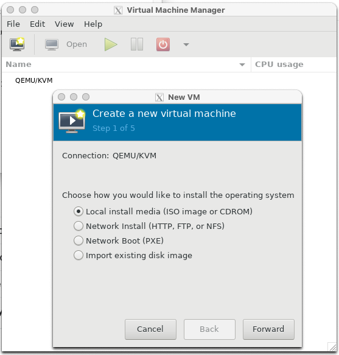This screenshot has height=355, width=339.
Task: Click the Step 1 of 5 text
Action: [114, 128]
